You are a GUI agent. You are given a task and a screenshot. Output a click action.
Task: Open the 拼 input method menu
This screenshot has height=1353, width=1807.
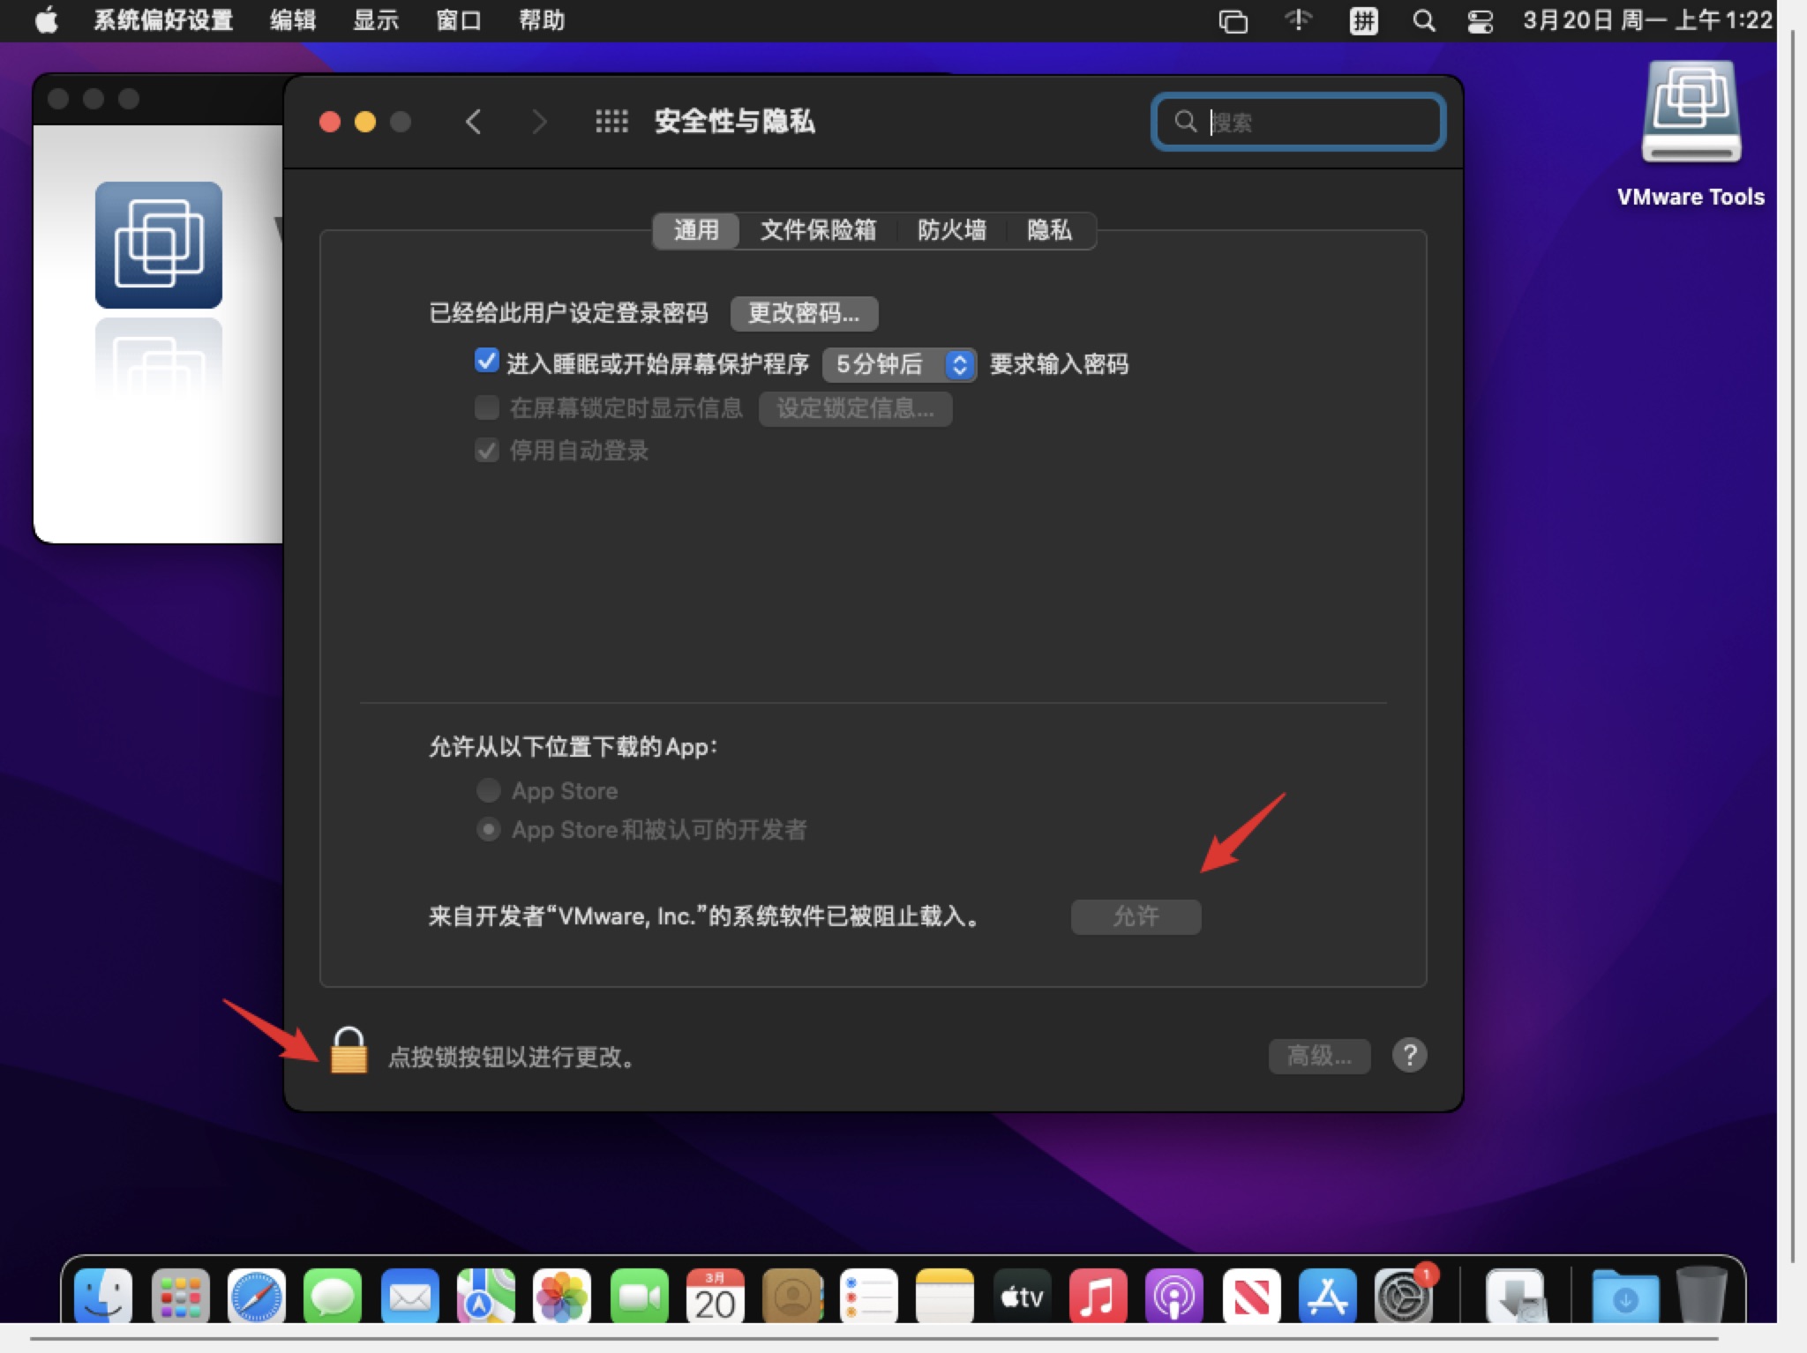coord(1362,19)
